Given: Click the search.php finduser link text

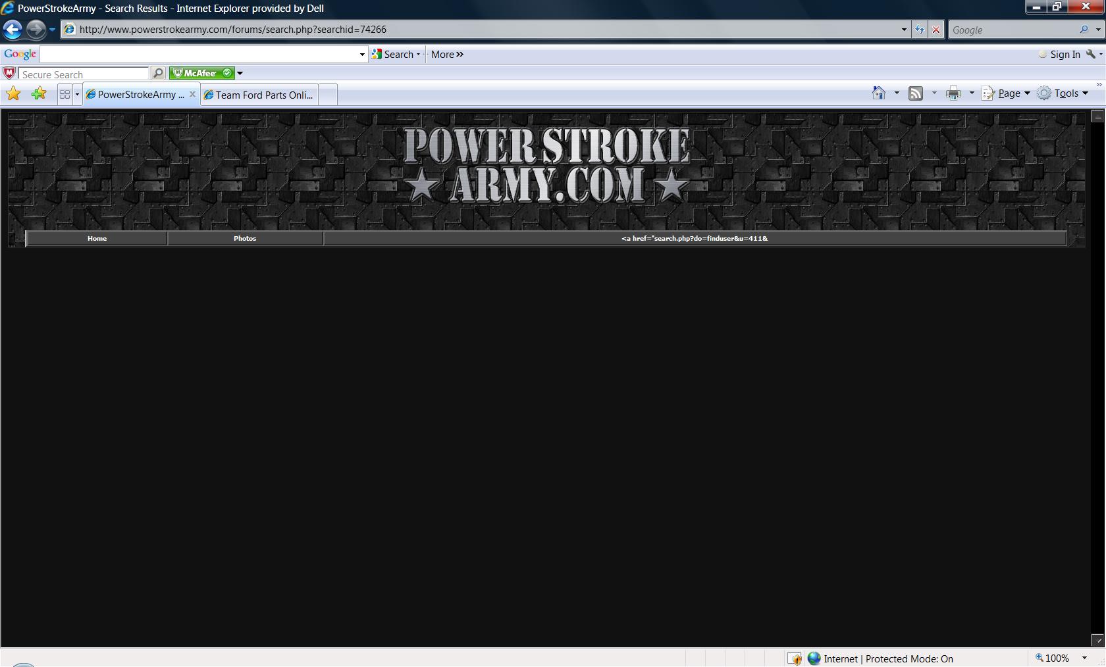Looking at the screenshot, I should pos(695,238).
